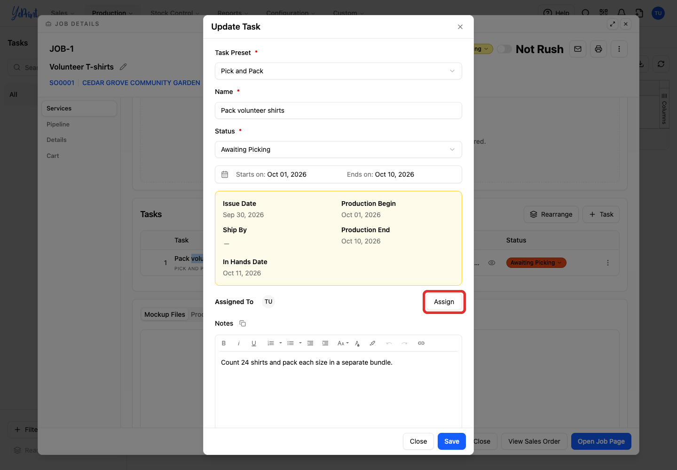Open the font size dropdown
Viewport: 677px width, 470px height.
coord(343,343)
